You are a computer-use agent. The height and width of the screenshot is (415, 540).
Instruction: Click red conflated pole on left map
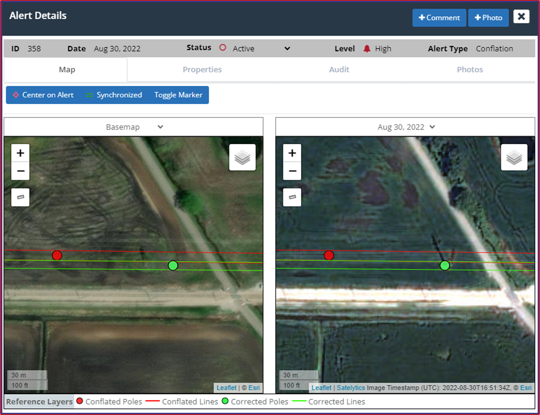[x=57, y=256]
